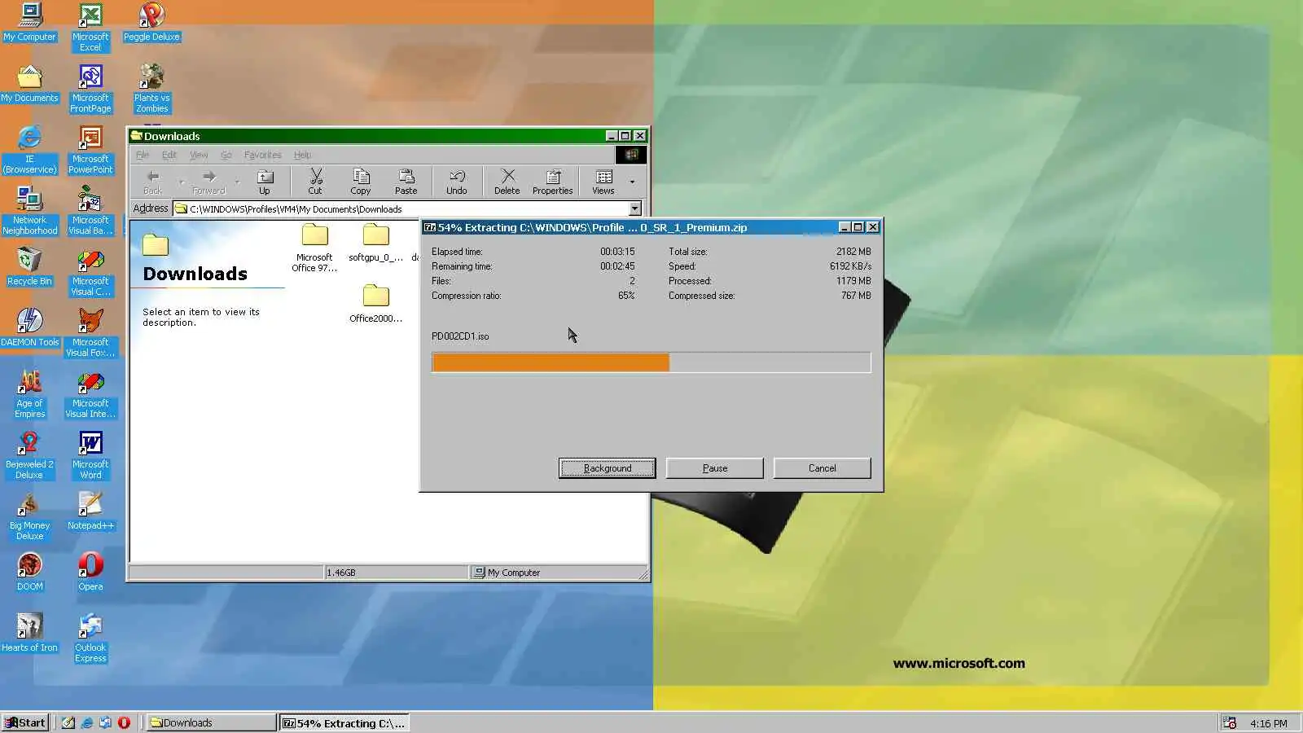The width and height of the screenshot is (1303, 733).
Task: Click Properties in Downloads toolbar
Action: pyautogui.click(x=553, y=182)
